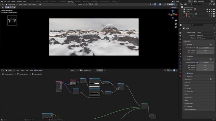Image resolution: width=216 pixels, height=121 pixels.
Task: Hide the Camera object with the eye icon
Action: click(x=212, y=14)
